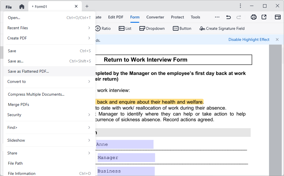Insert a Button form field

[x=182, y=28]
